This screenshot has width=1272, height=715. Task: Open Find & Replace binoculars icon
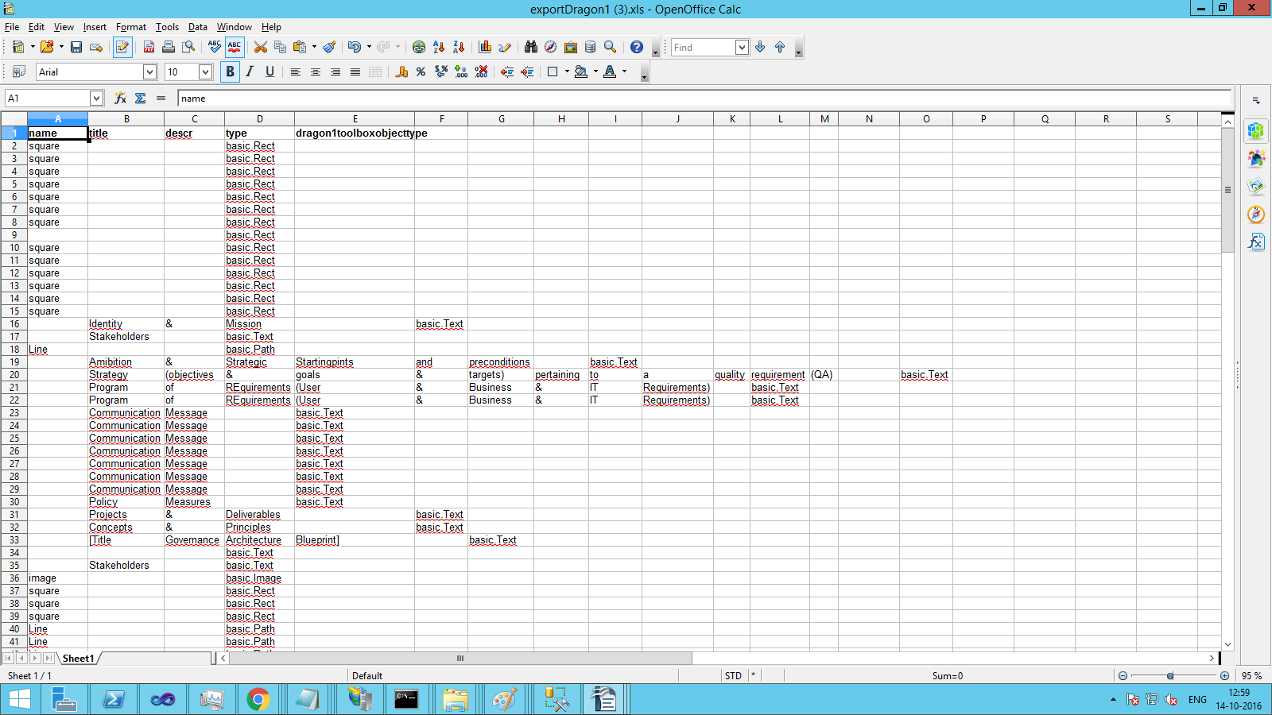(x=531, y=48)
